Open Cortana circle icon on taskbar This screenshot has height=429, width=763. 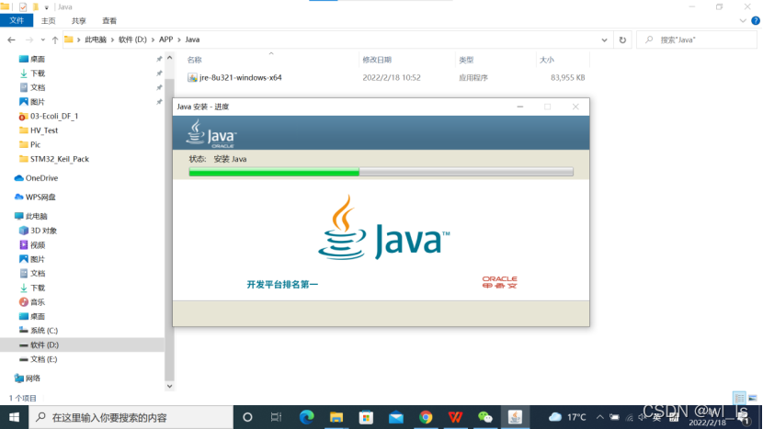247,417
